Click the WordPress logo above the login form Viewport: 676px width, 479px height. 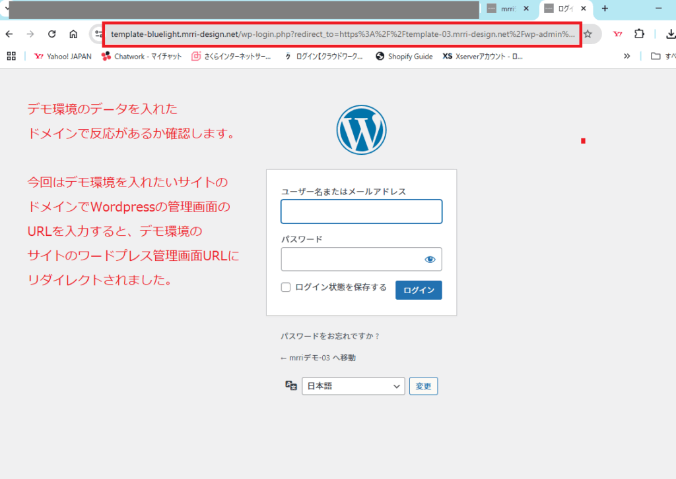[x=361, y=130]
